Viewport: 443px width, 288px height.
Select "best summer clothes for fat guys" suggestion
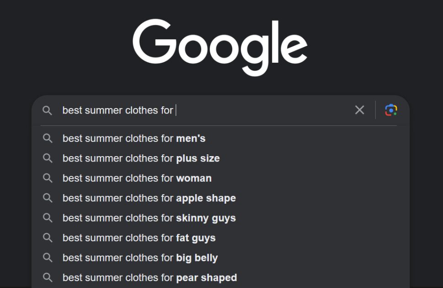click(x=139, y=238)
